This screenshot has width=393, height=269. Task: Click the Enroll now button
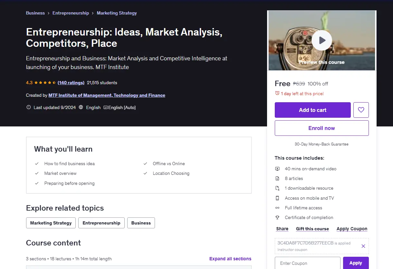[321, 128]
